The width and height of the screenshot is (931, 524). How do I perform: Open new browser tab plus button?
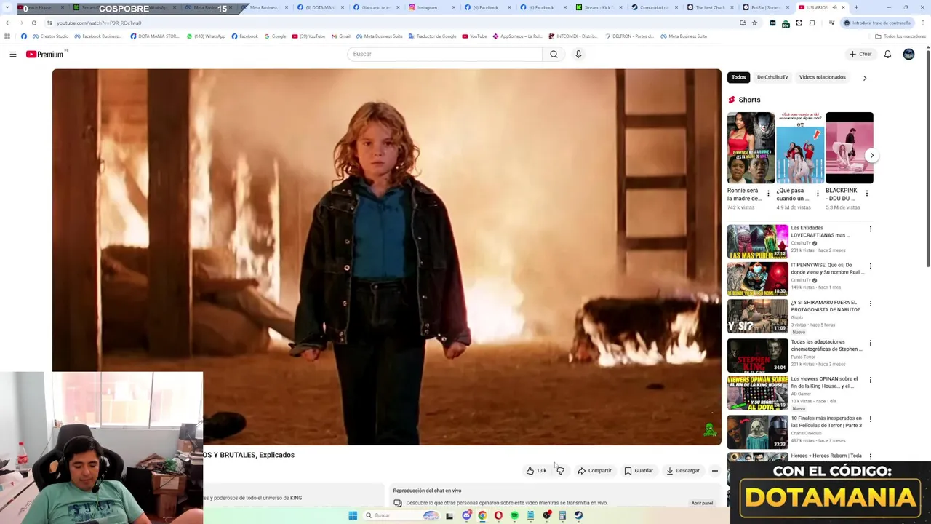[856, 7]
